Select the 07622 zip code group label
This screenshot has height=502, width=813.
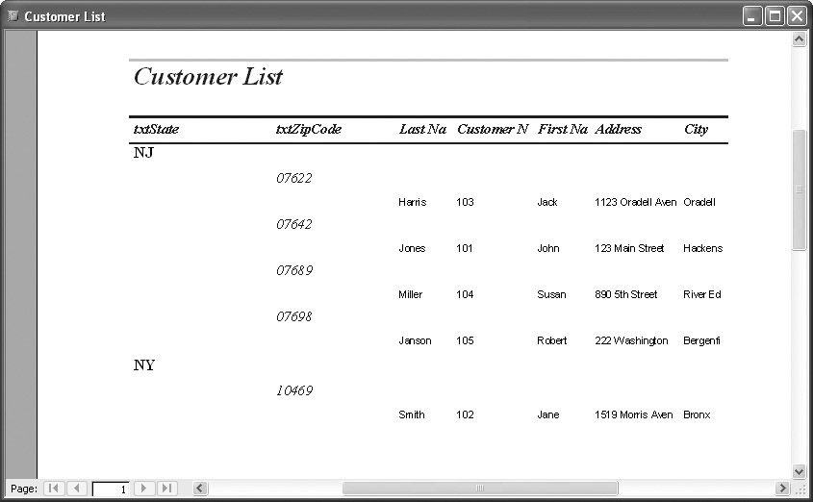coord(293,178)
